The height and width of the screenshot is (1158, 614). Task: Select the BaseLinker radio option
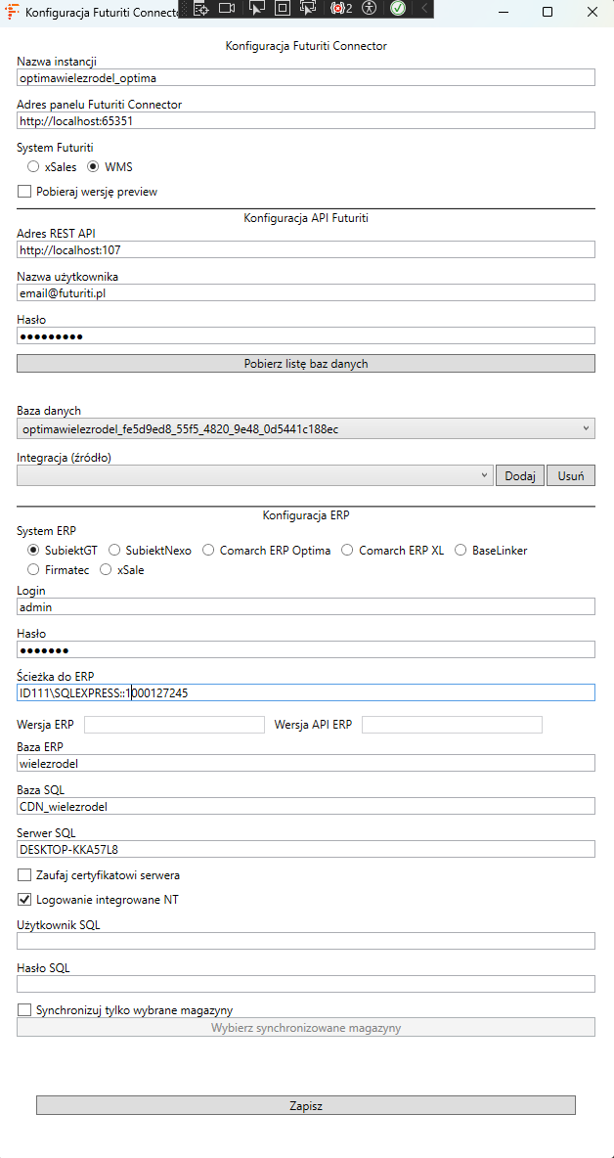click(492, 551)
